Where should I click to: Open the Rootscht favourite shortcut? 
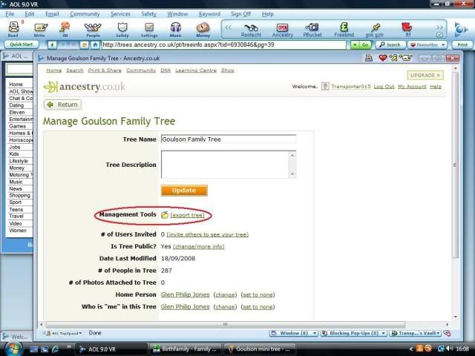pos(251,30)
